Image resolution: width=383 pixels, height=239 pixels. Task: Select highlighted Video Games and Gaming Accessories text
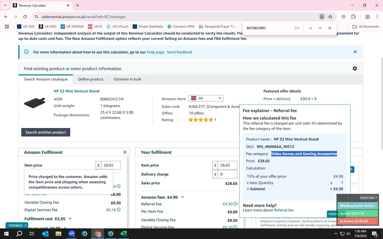[x=304, y=154]
